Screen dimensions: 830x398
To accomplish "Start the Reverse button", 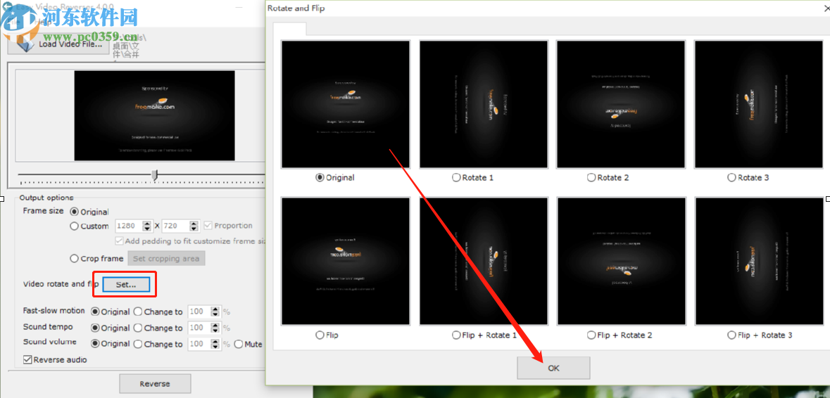I will pyautogui.click(x=155, y=384).
